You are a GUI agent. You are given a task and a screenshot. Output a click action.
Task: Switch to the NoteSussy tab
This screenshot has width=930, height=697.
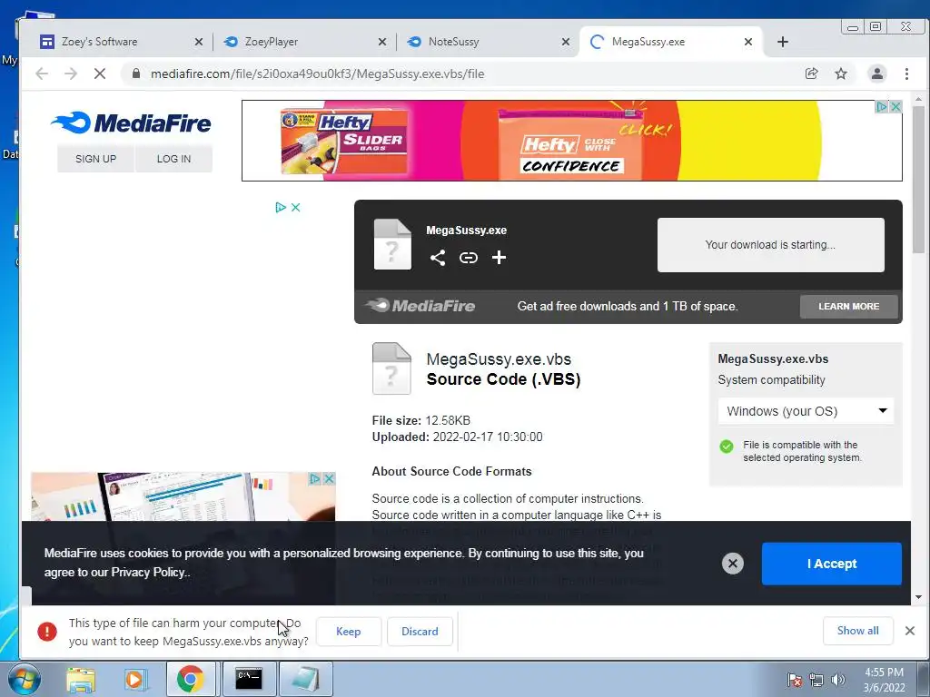click(x=488, y=42)
